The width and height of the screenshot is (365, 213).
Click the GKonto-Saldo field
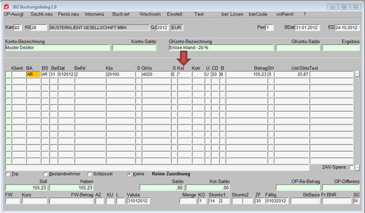click(x=298, y=48)
